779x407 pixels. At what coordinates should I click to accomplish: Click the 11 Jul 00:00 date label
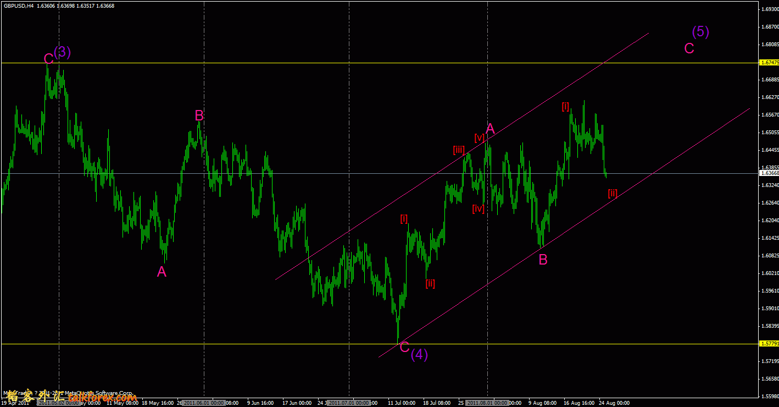point(402,403)
